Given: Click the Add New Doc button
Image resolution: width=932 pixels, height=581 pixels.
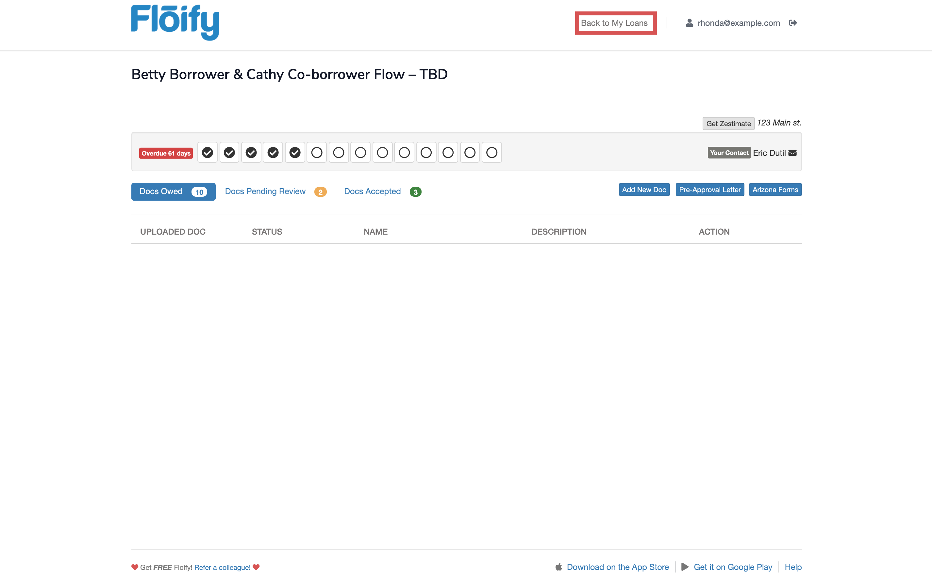Looking at the screenshot, I should [x=644, y=190].
